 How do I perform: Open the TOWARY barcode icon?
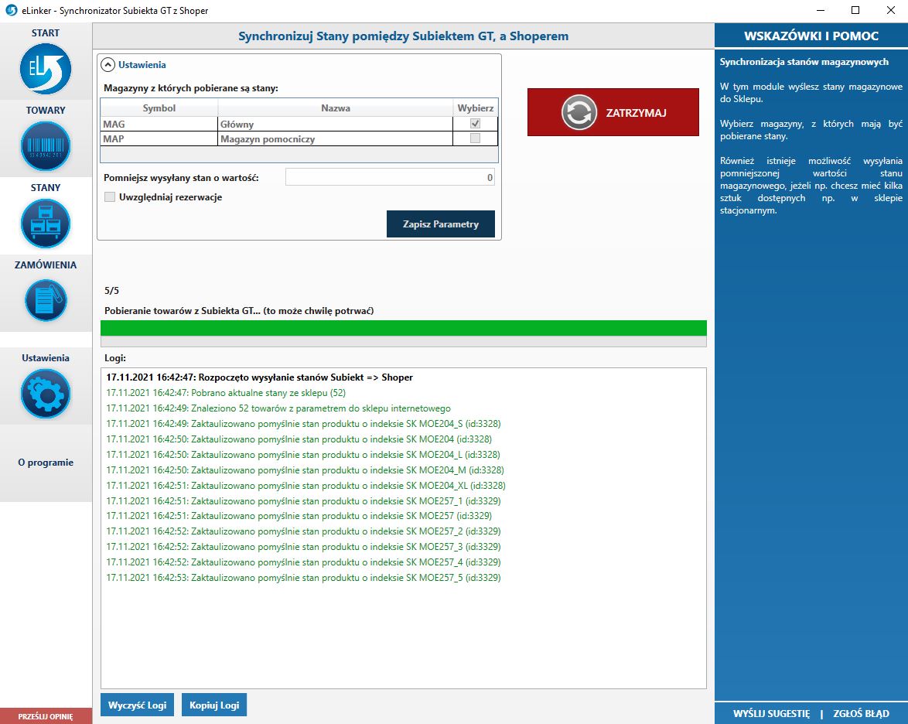click(x=46, y=146)
